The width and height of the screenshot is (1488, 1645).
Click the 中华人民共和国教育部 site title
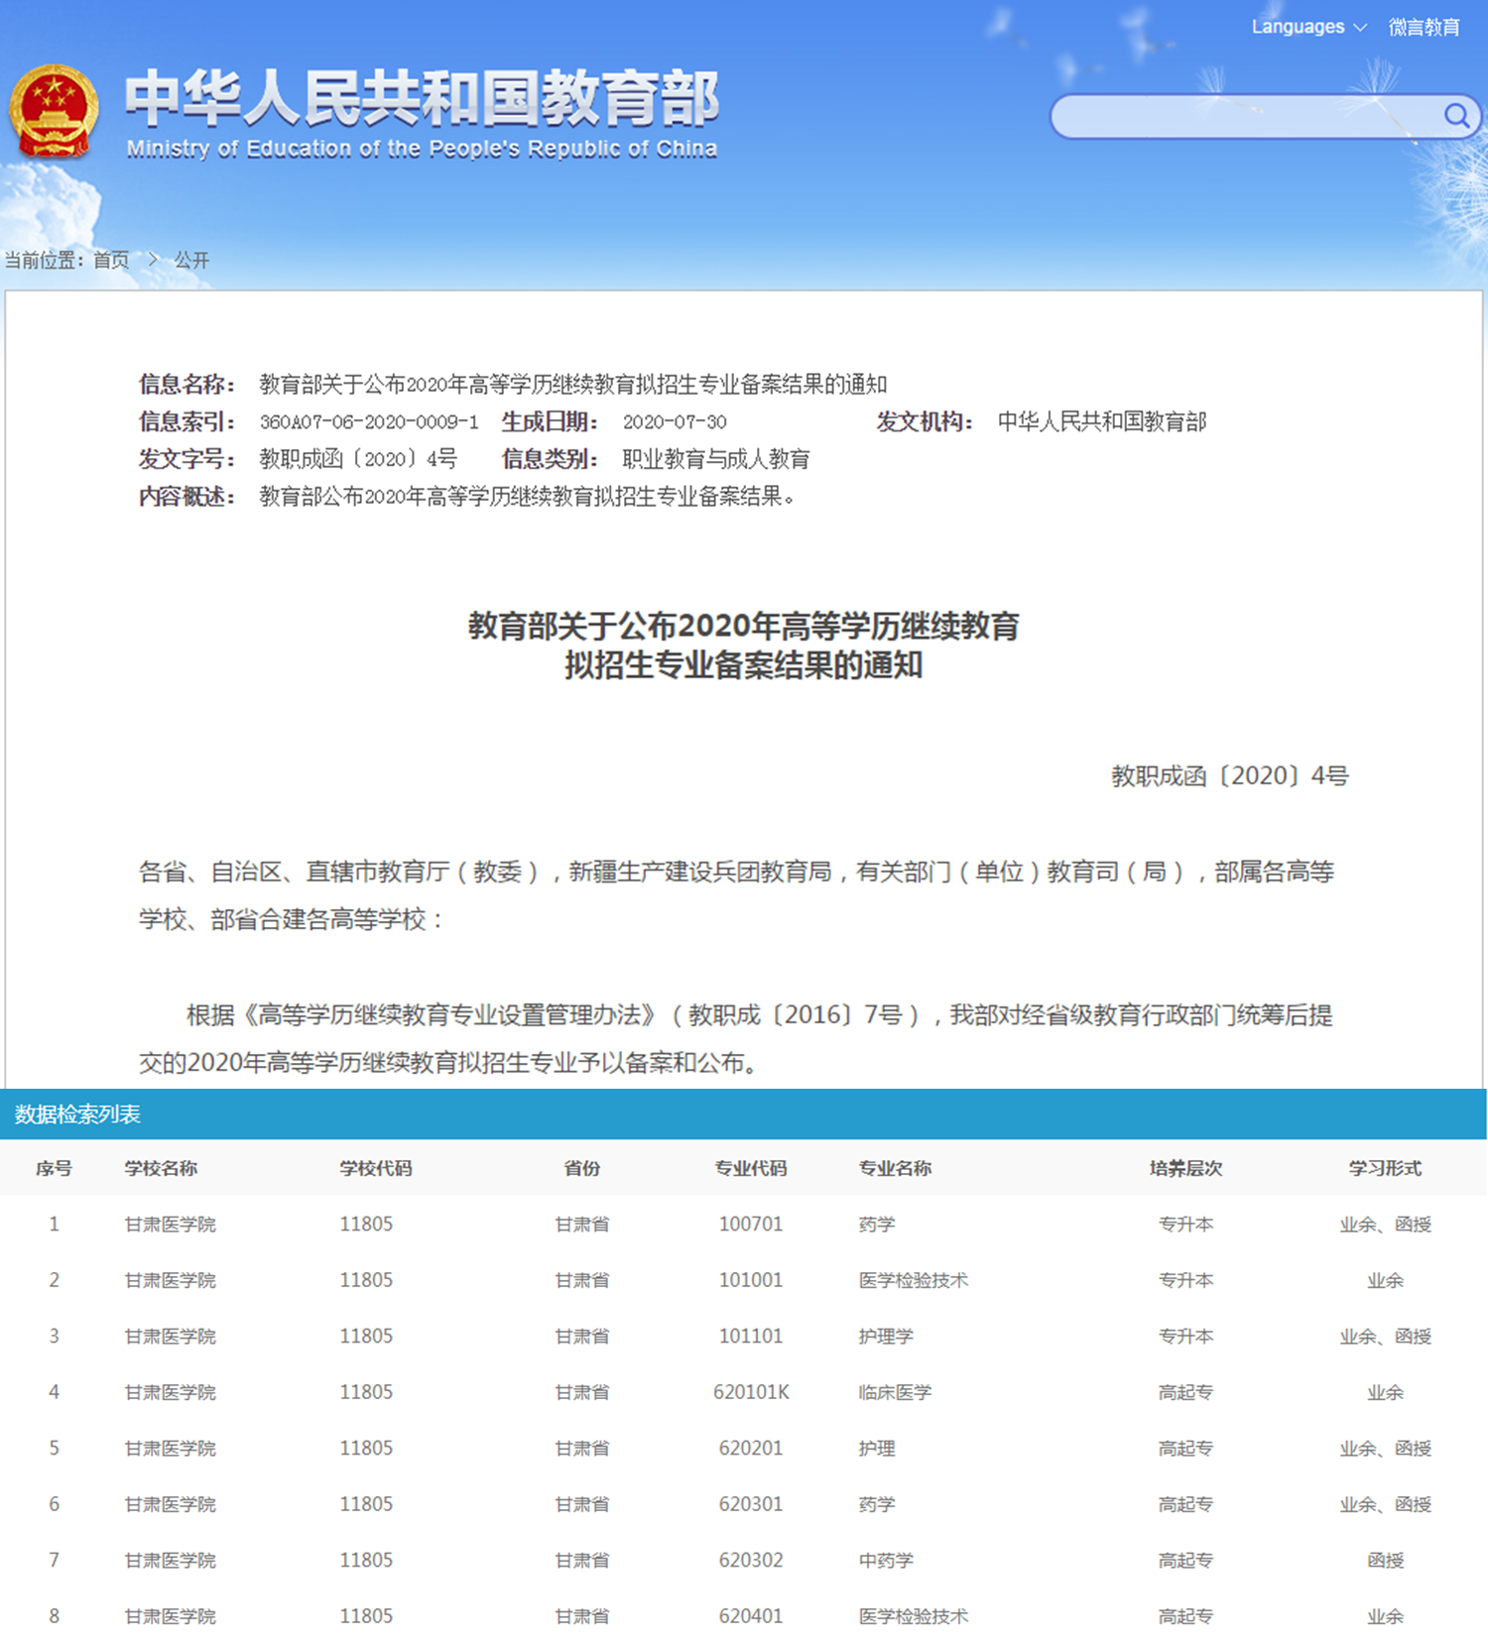[422, 99]
